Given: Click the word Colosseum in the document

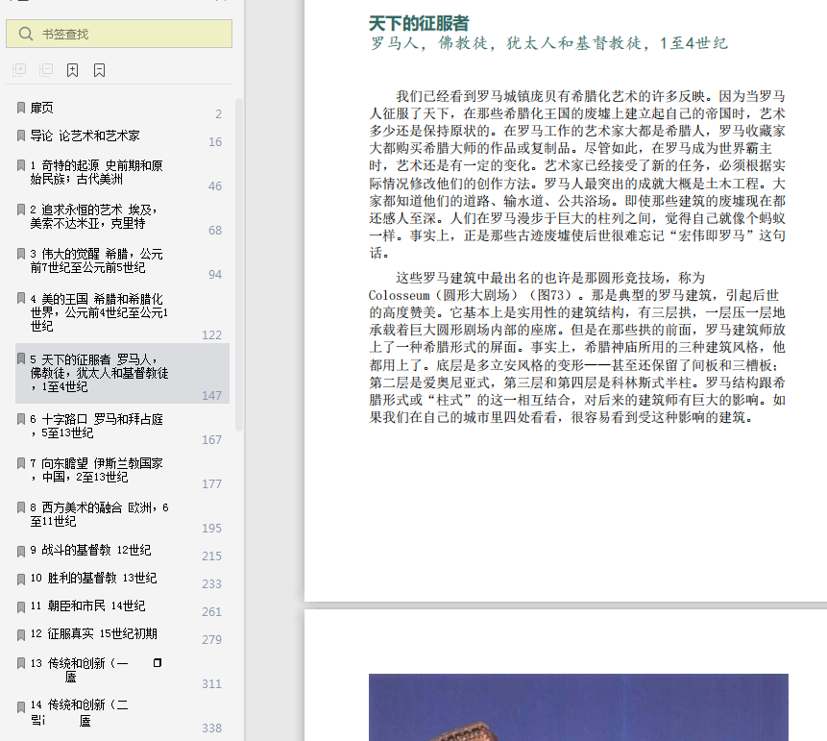Looking at the screenshot, I should tap(400, 295).
